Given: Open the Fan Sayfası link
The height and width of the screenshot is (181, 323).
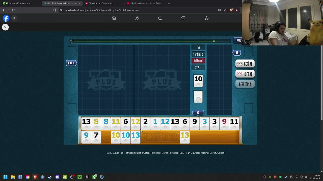Looking at the screenshot, I should point(192,153).
